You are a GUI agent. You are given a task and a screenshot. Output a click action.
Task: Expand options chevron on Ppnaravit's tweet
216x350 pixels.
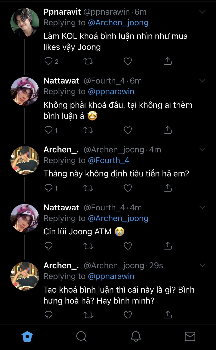[202, 12]
